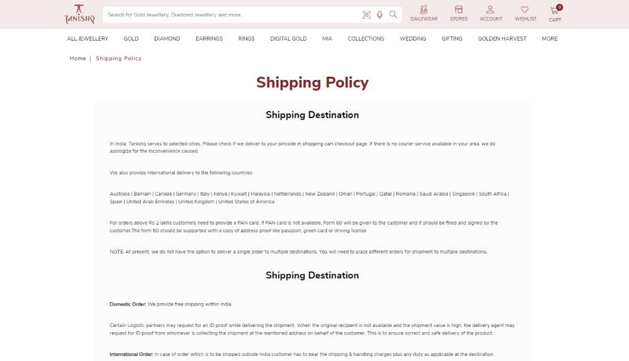Open the Cart icon

555,13
